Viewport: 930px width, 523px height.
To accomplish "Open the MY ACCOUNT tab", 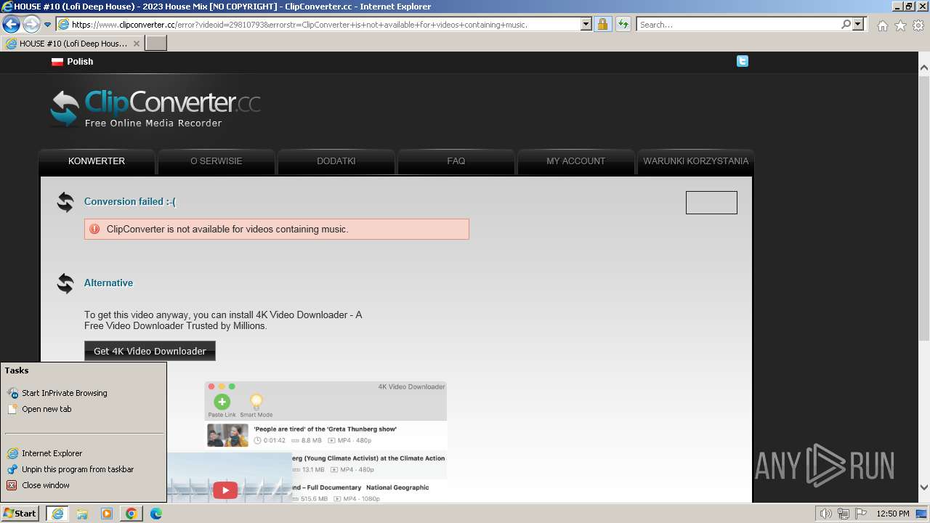I will pyautogui.click(x=576, y=161).
